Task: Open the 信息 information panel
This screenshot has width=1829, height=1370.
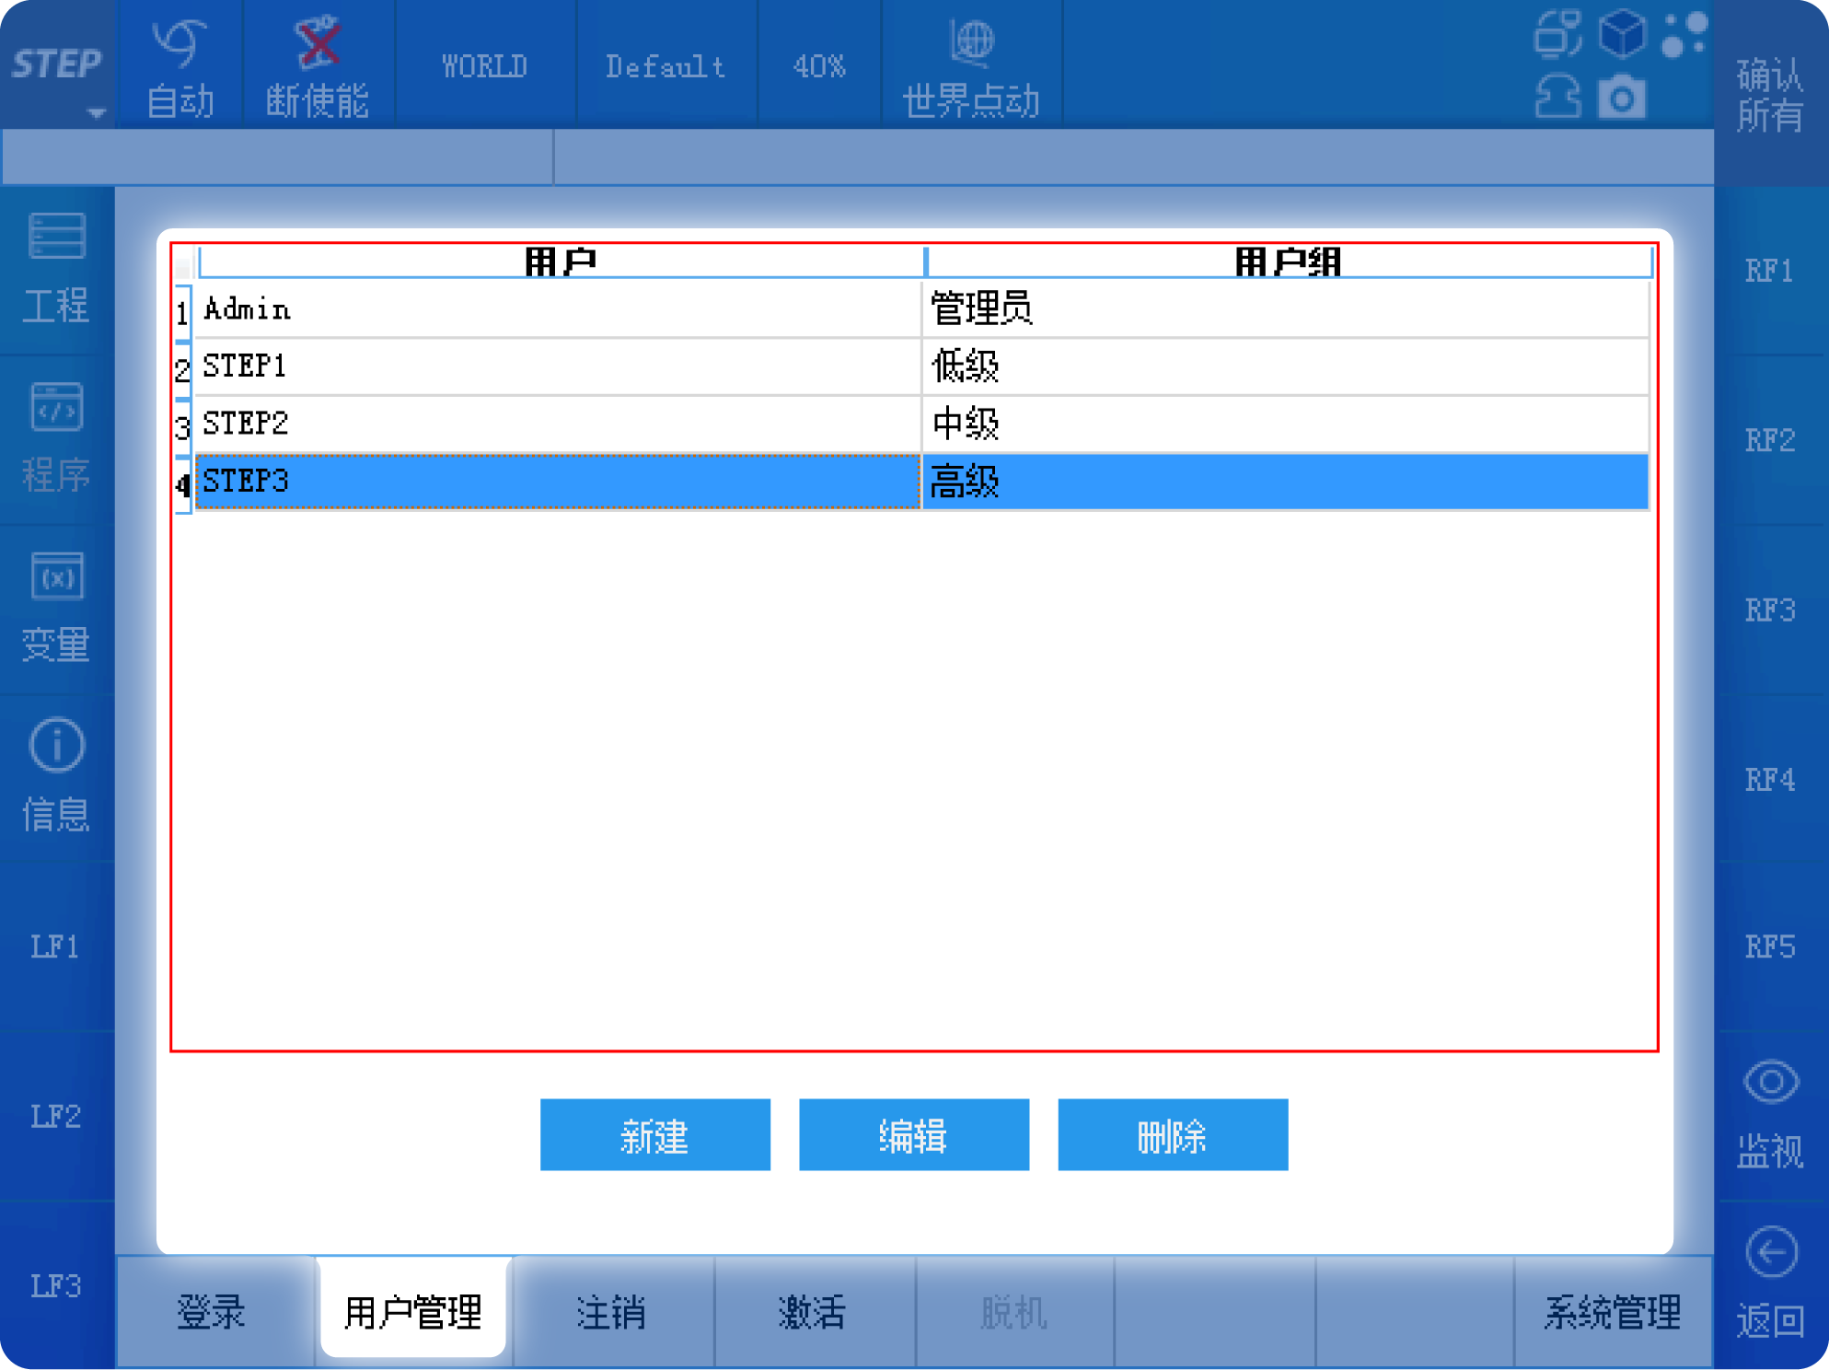Action: (57, 777)
